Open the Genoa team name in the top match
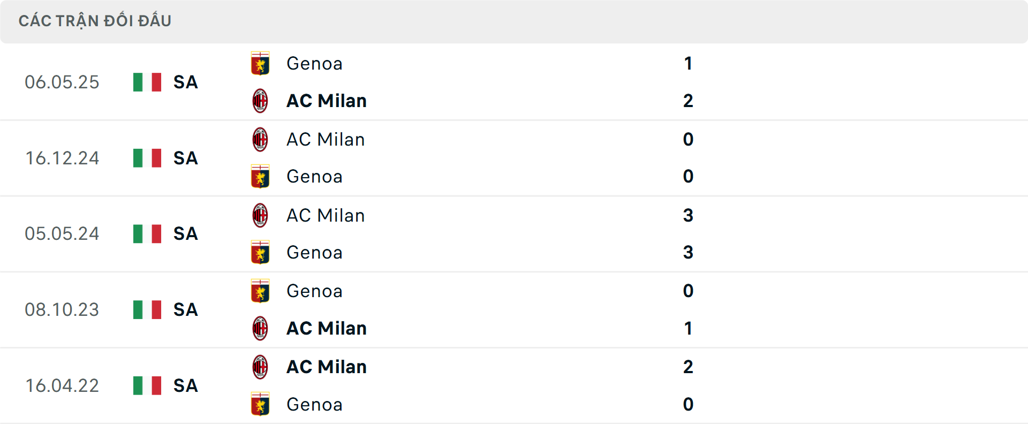The width and height of the screenshot is (1028, 424). click(x=314, y=63)
